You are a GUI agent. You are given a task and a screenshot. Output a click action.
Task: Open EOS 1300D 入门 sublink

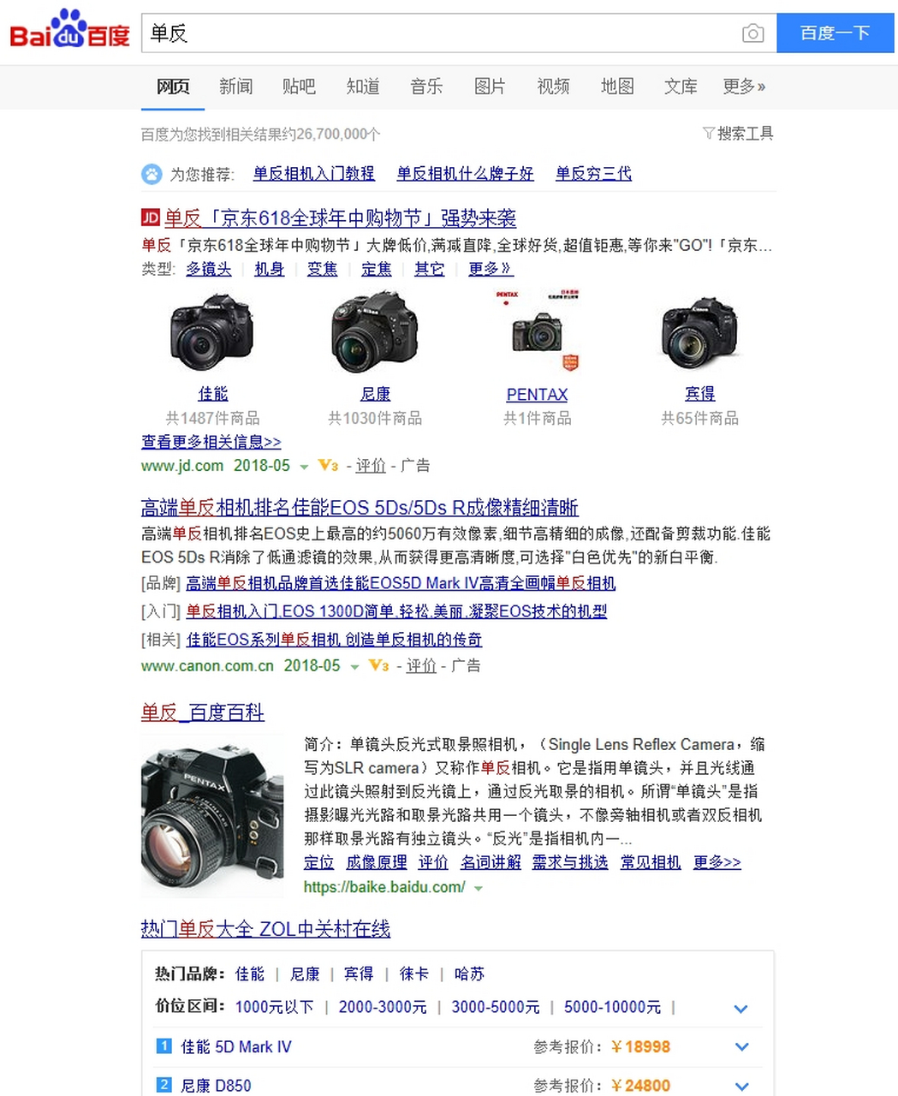tap(396, 611)
